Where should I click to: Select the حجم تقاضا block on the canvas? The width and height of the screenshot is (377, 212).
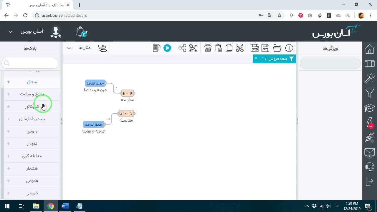pyautogui.click(x=95, y=83)
